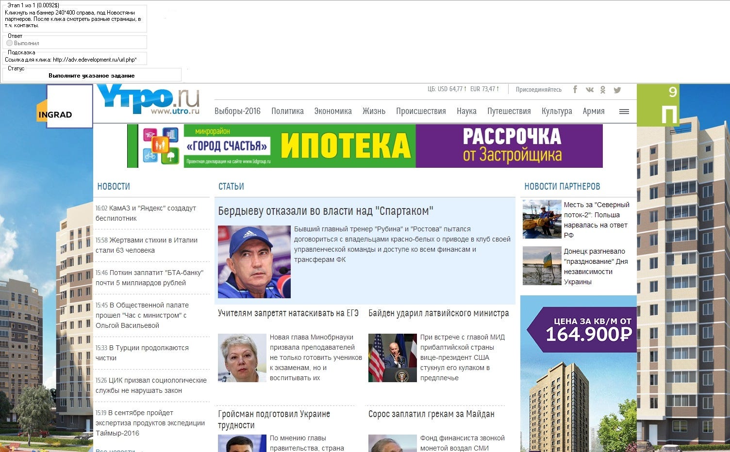Open the Выборы-2016 menu section
Screen dimensions: 730x452
tap(237, 111)
